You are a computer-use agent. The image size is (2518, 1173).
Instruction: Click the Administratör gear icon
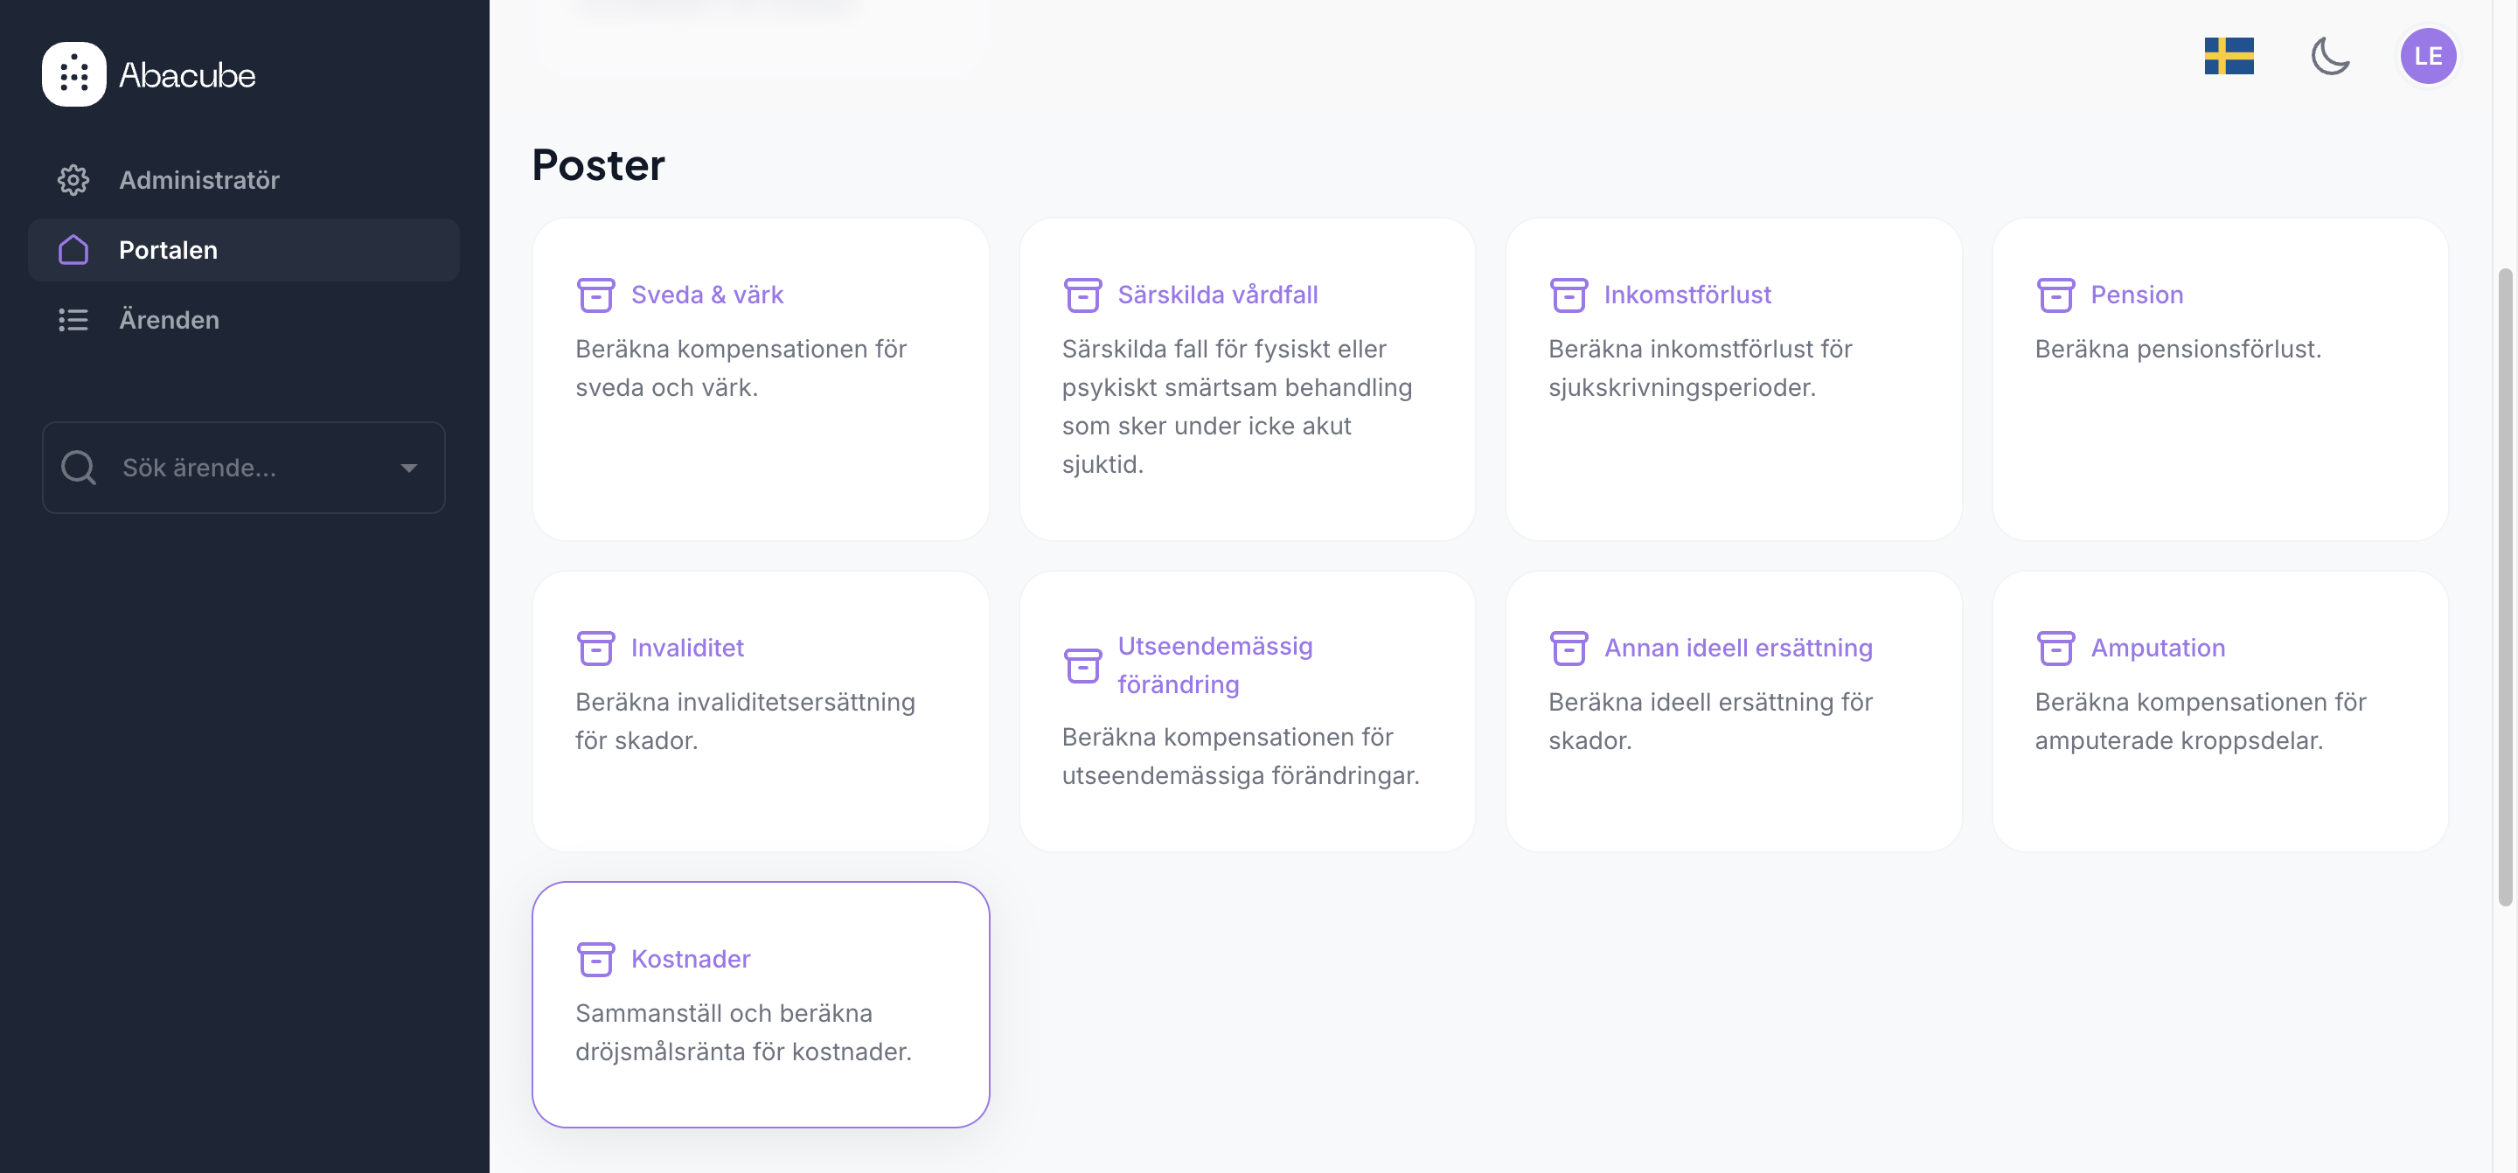73,180
